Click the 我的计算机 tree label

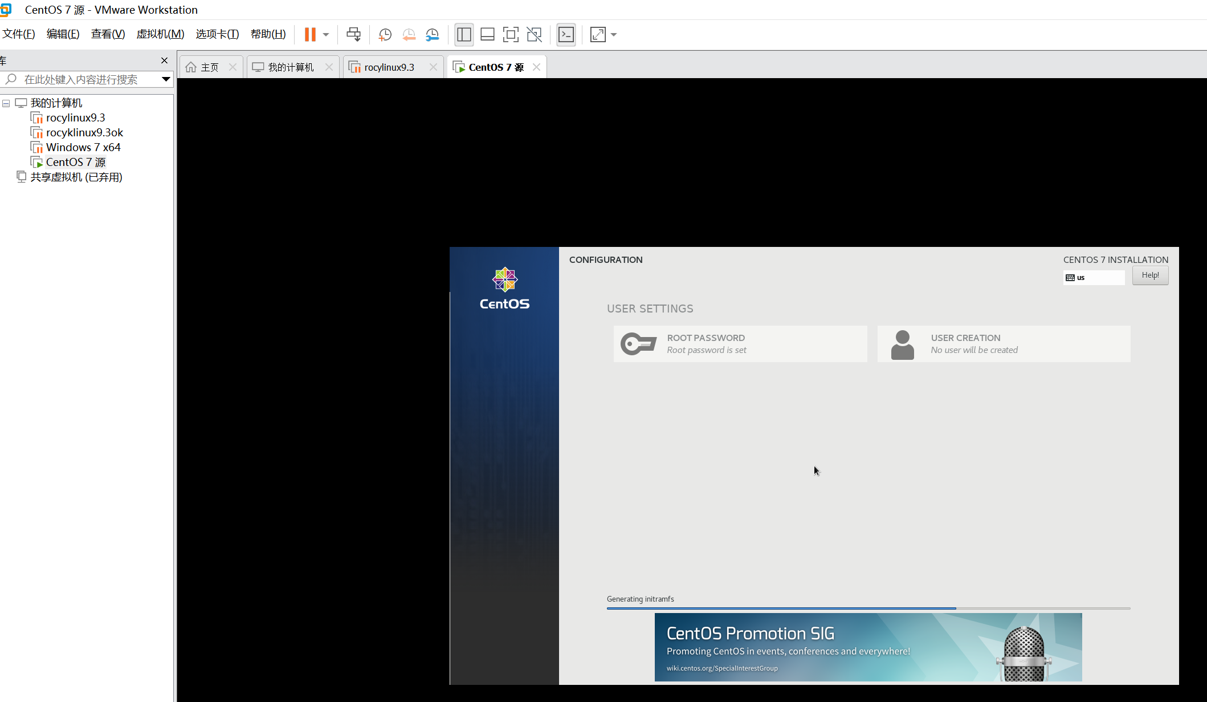coord(56,103)
